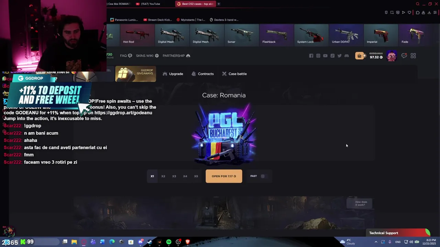Select the X2 case multiplier
The height and width of the screenshot is (247, 440).
(x=163, y=176)
